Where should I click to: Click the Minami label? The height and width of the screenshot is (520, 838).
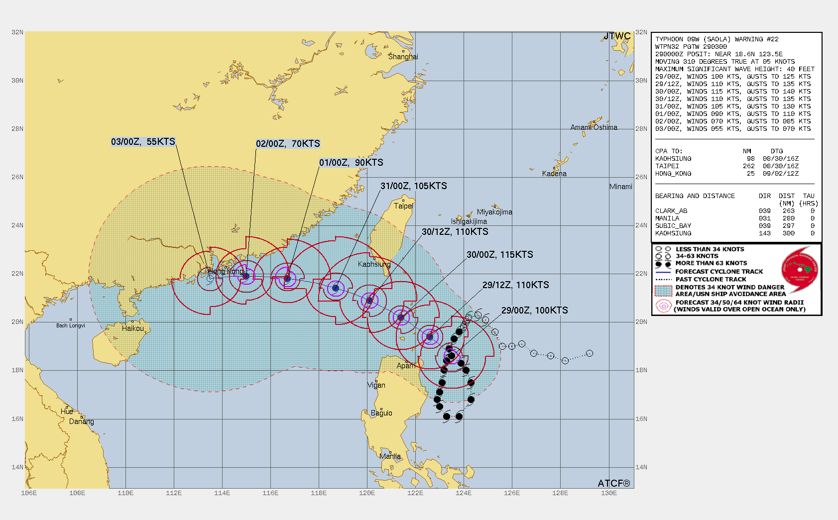tap(621, 187)
